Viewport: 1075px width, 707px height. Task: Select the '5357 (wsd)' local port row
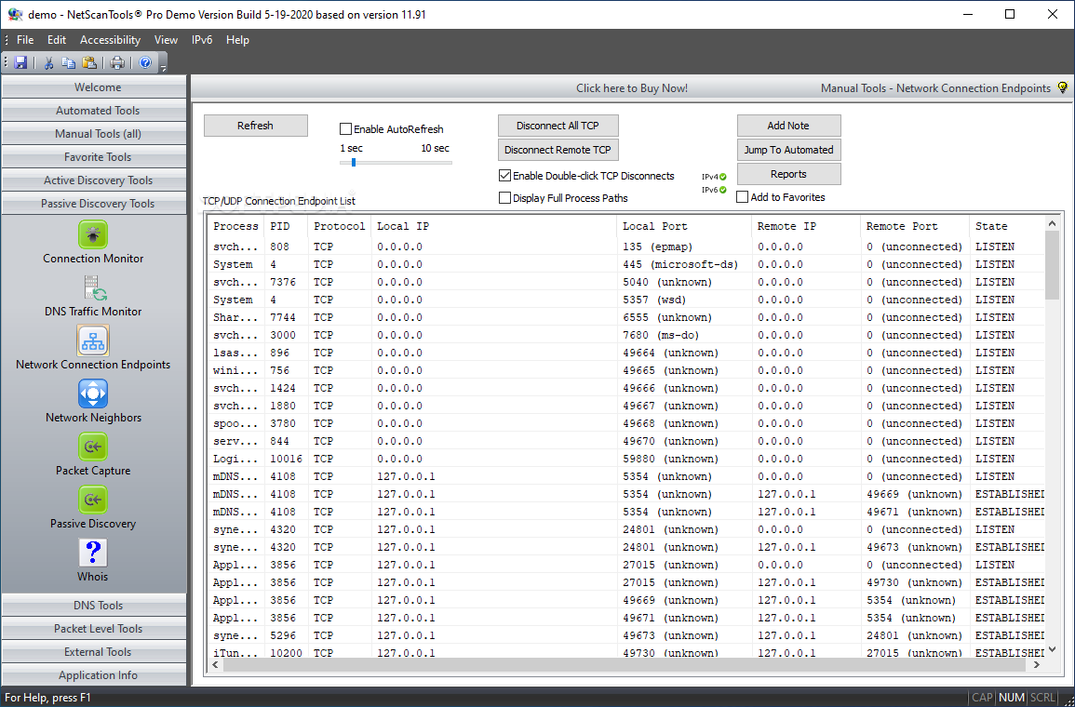pyautogui.click(x=626, y=300)
